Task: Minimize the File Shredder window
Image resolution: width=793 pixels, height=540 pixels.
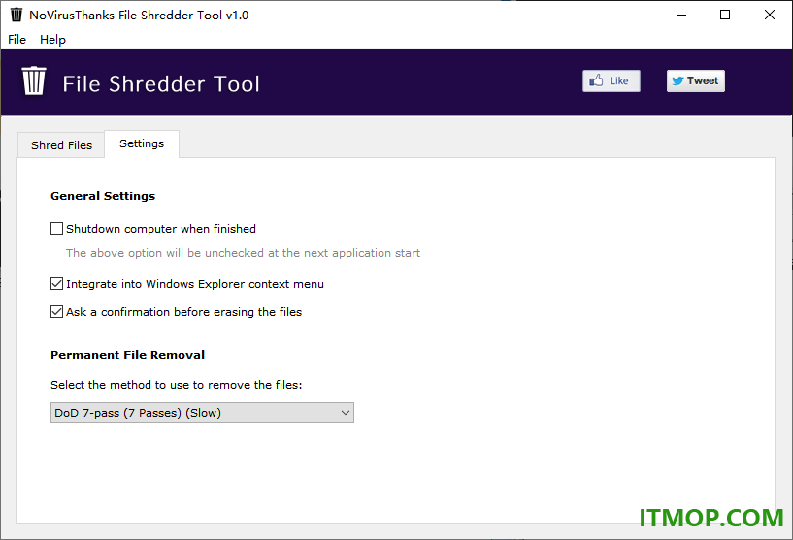Action: tap(681, 15)
